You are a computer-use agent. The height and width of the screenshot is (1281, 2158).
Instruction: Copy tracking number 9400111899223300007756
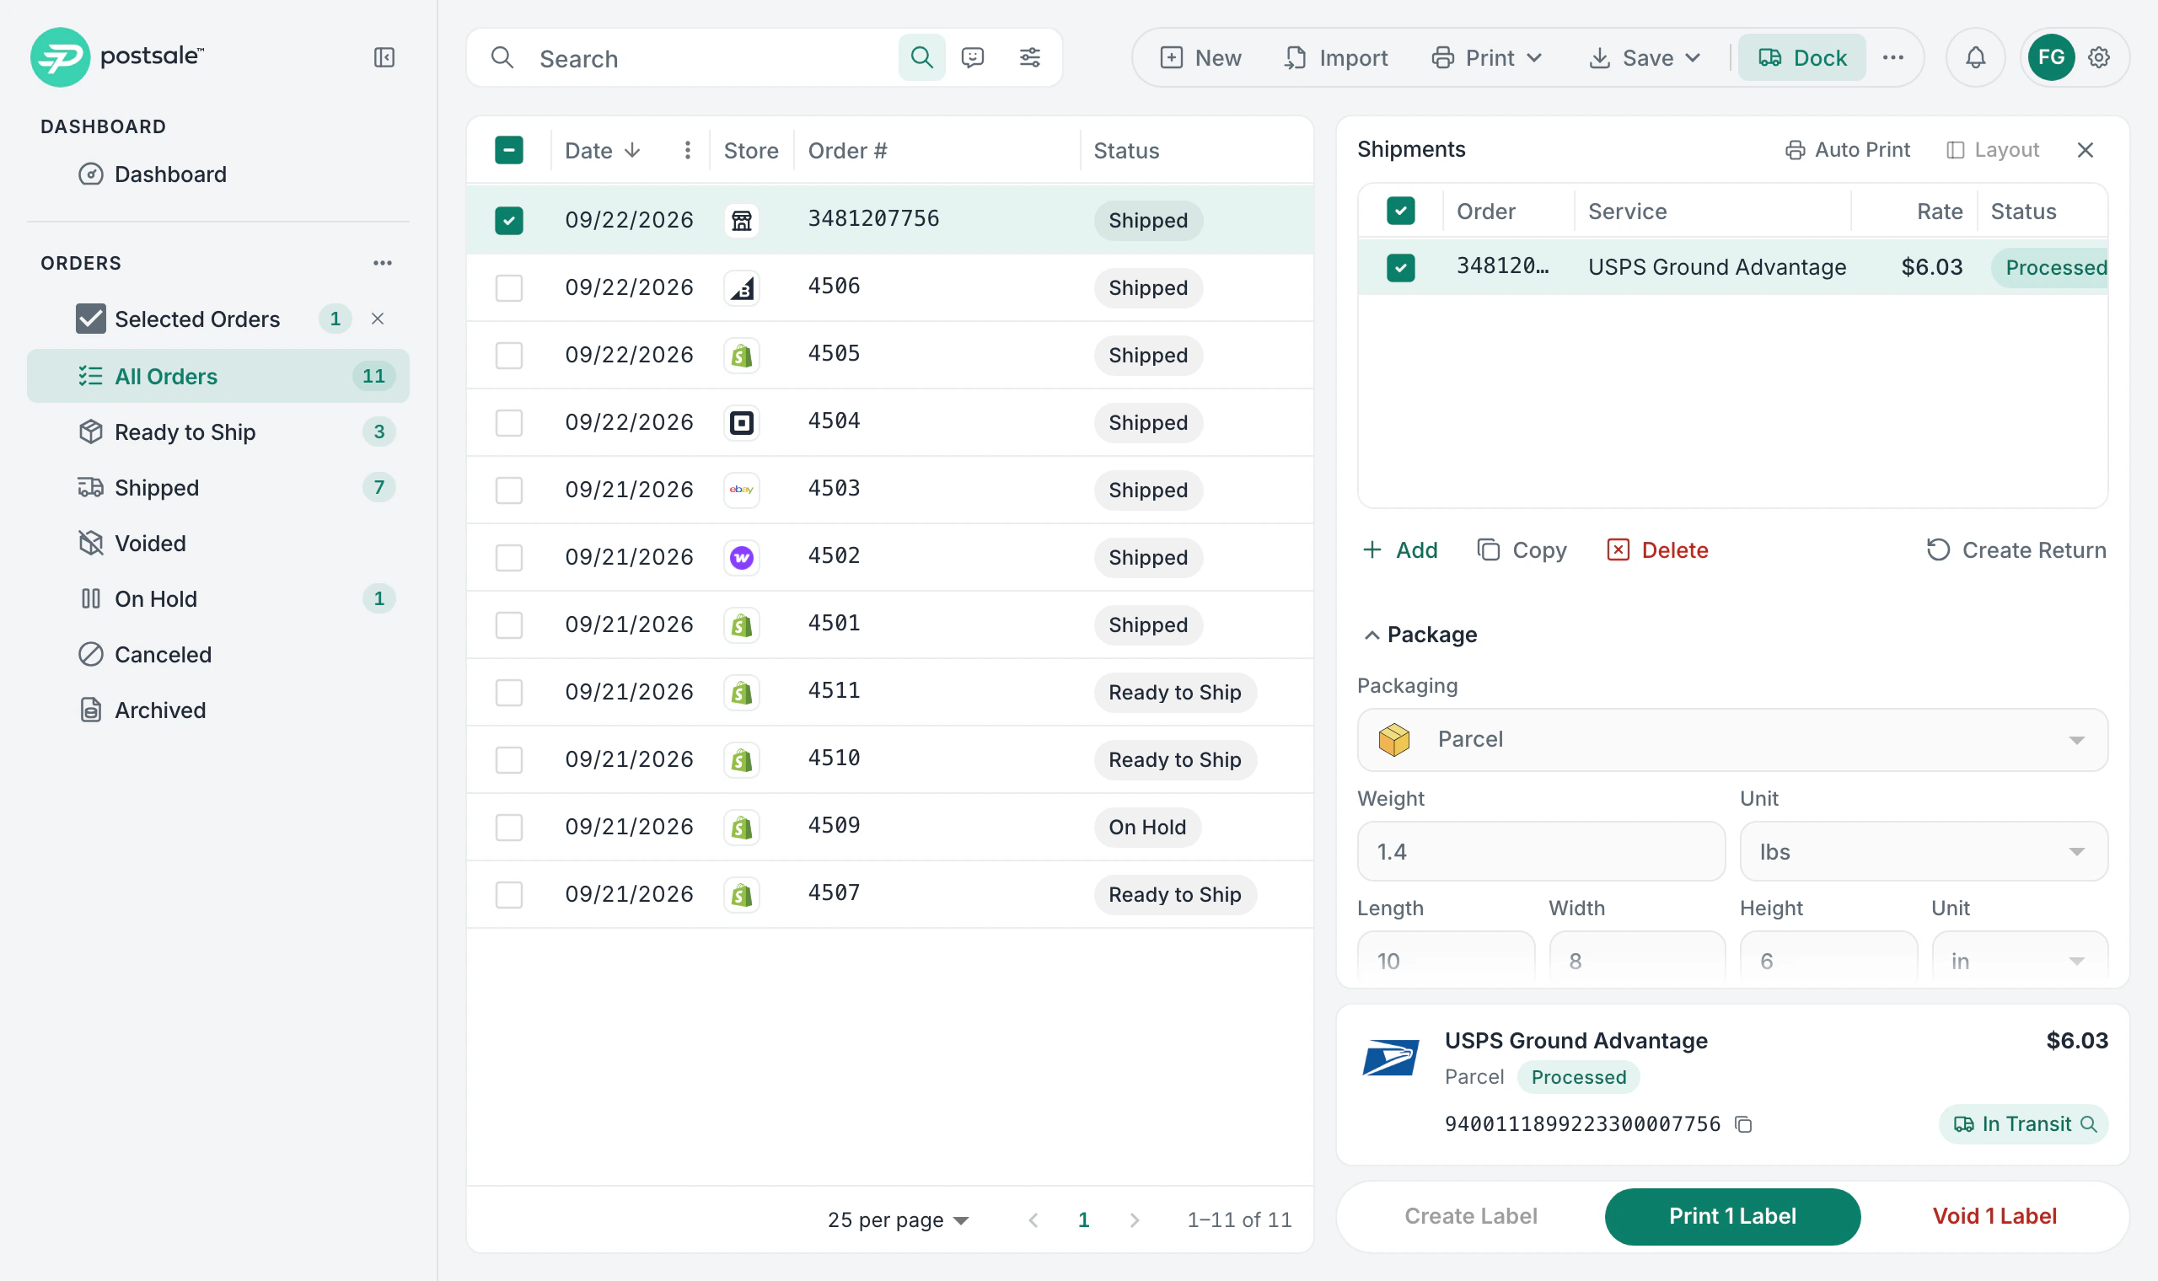[1743, 1125]
